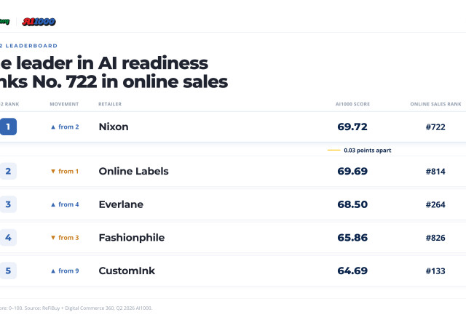Click up arrow beside 'from 9'
The image size is (466, 320).
53,271
